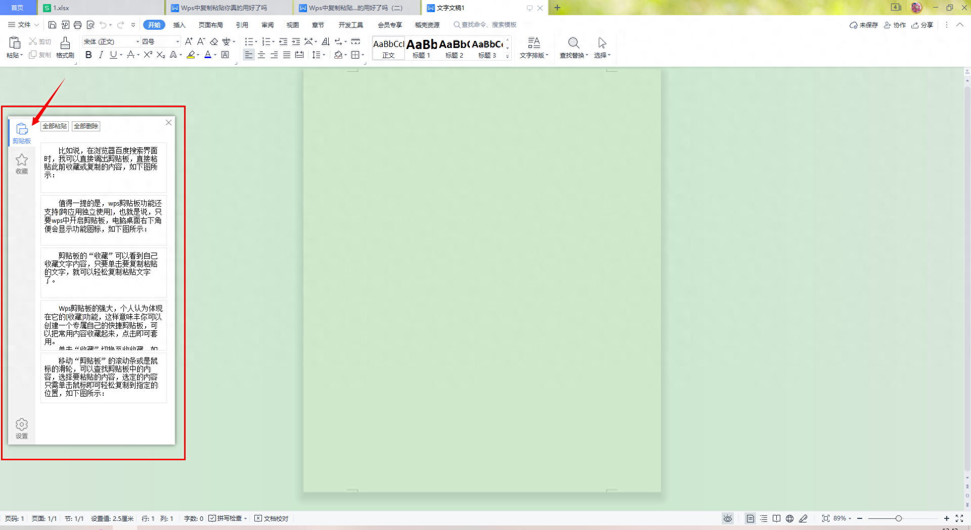Click the 查找命令 search field
This screenshot has width=971, height=530.
485,25
